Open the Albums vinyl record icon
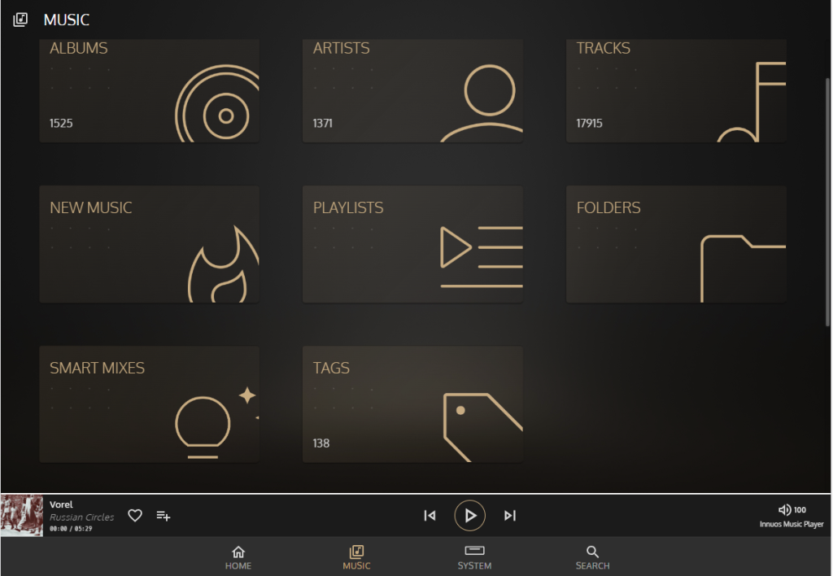This screenshot has width=833, height=576. click(x=217, y=103)
